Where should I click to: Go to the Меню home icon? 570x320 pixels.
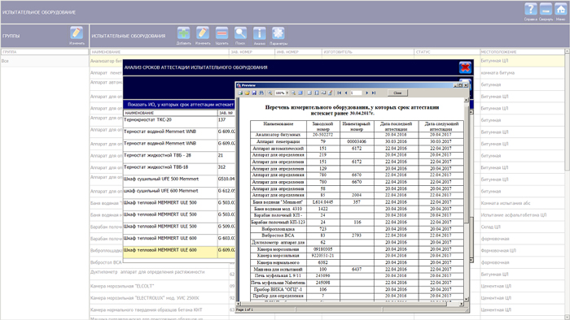click(x=560, y=10)
